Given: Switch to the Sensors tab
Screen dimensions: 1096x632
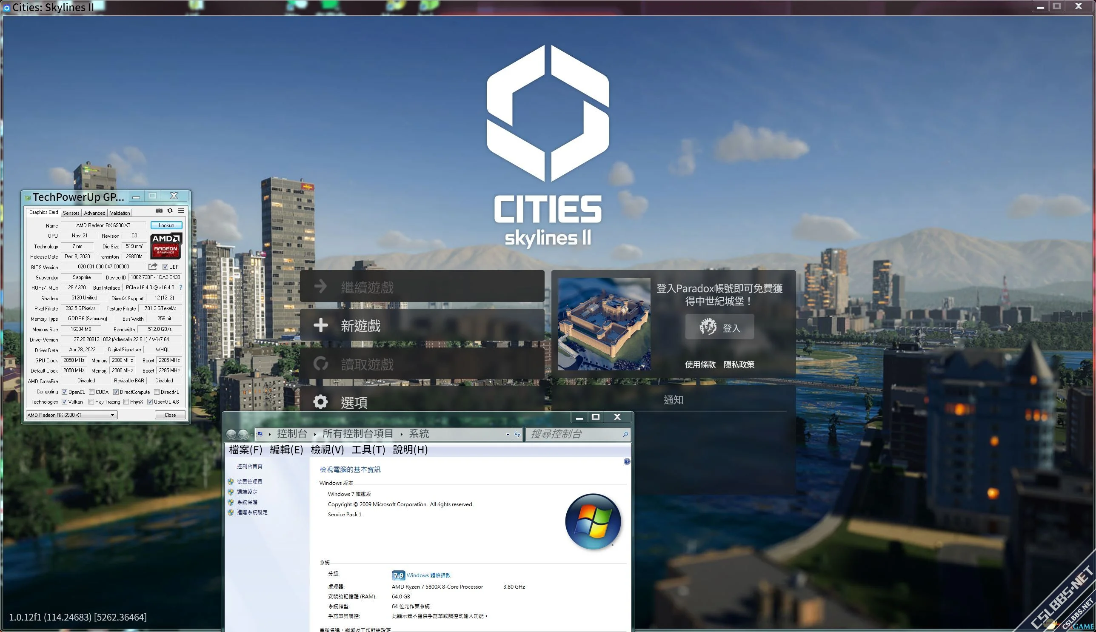Looking at the screenshot, I should (71, 213).
